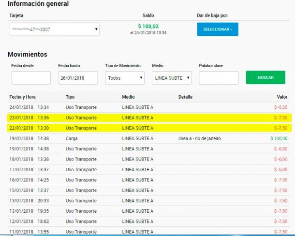Open the Tarjeta card number dropdown
Screen dimensions: 295x236
coord(55,29)
